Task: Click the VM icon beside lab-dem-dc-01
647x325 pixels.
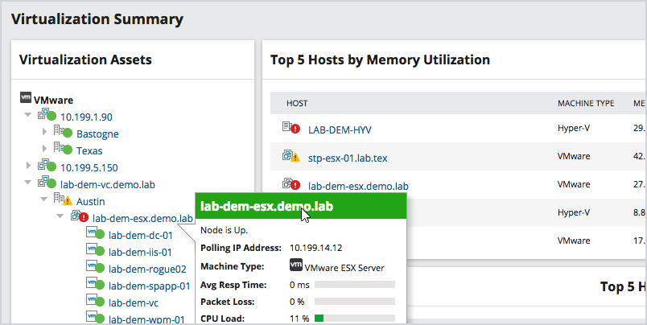Action: point(95,233)
